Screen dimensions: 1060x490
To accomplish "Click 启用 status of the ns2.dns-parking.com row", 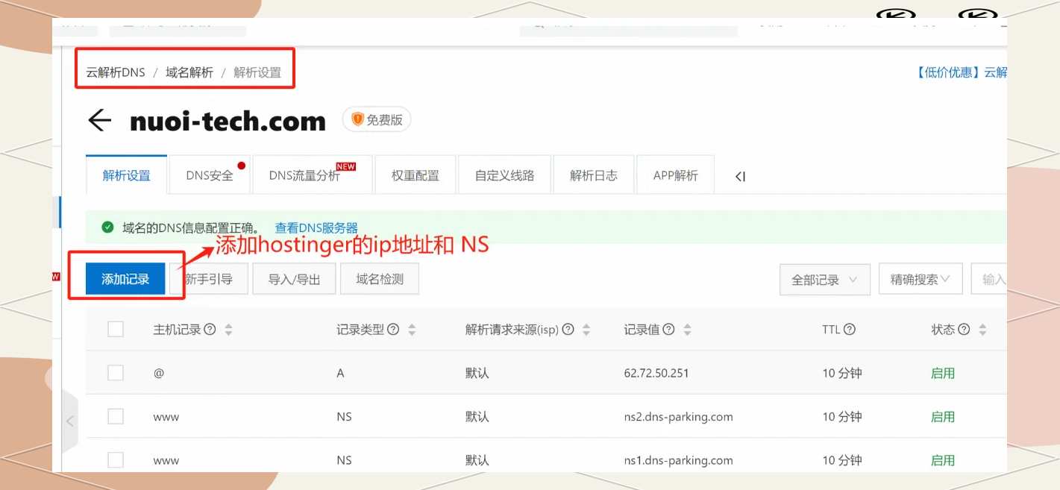I will point(943,417).
